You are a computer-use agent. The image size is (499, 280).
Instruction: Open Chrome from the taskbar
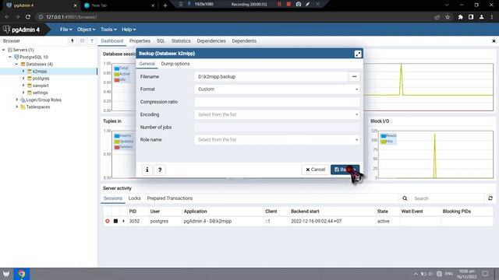click(22, 274)
